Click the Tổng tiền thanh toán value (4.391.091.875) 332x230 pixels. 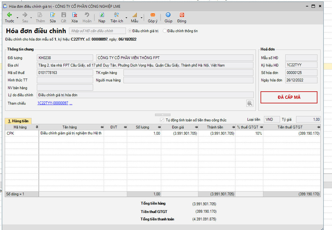(x=204, y=219)
